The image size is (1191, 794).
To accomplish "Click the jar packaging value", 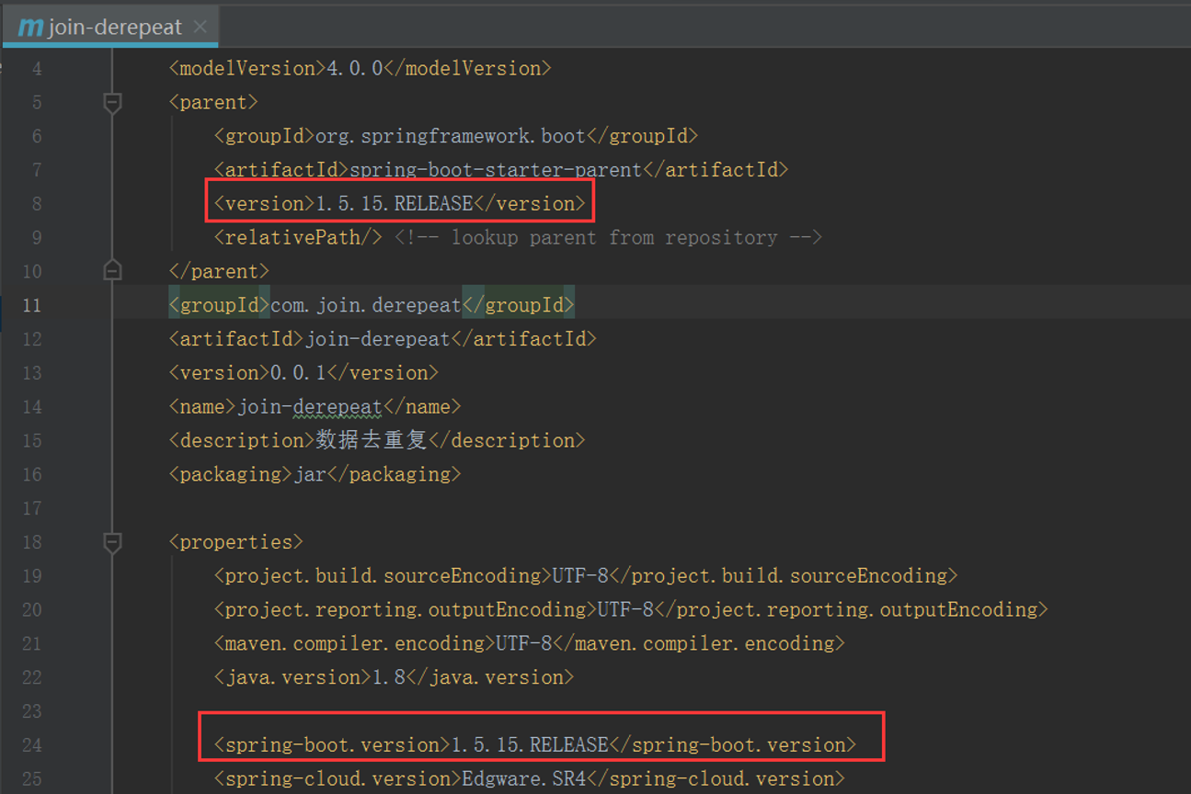I will pos(310,474).
